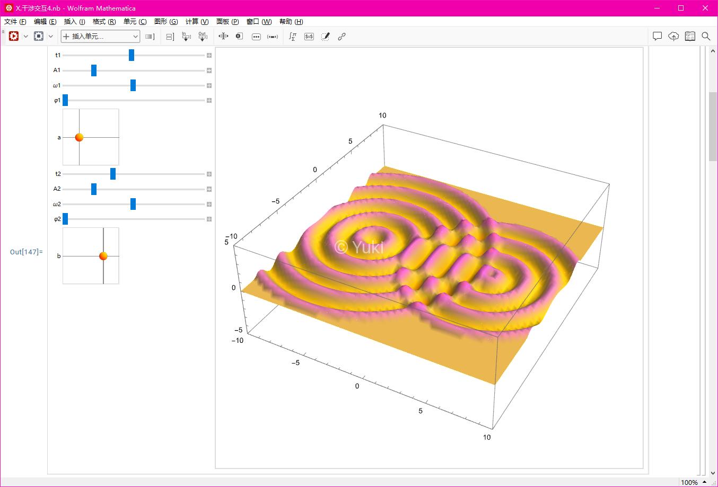Click the cloud upload publish icon

pos(673,37)
